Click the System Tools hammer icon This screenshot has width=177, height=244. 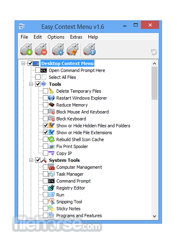(x=44, y=160)
